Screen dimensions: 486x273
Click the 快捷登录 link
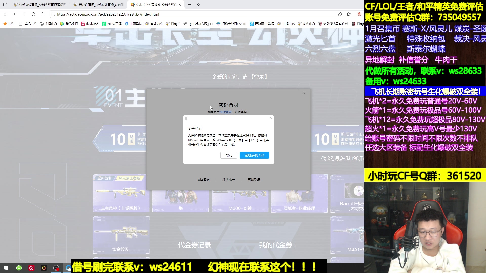pyautogui.click(x=226, y=112)
